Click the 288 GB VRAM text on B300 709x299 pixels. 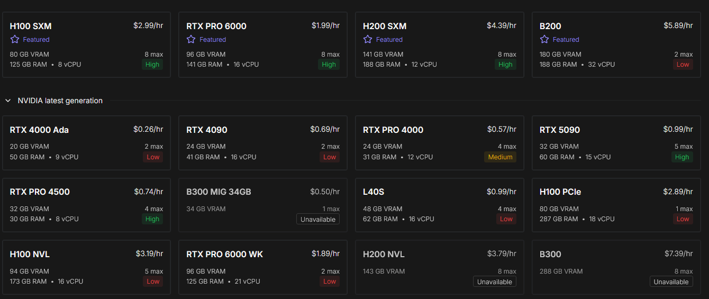click(561, 271)
